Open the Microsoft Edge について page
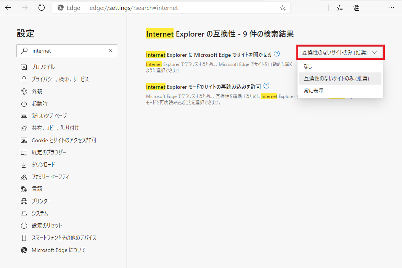Image resolution: width=402 pixels, height=268 pixels. tap(52, 250)
